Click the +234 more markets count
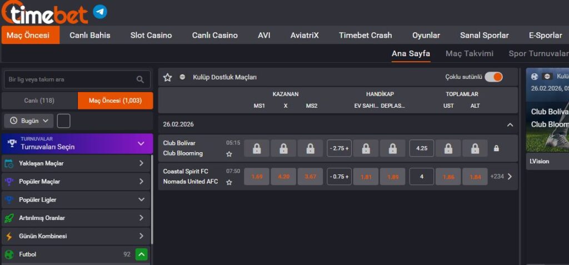This screenshot has height=265, width=569. pyautogui.click(x=497, y=177)
